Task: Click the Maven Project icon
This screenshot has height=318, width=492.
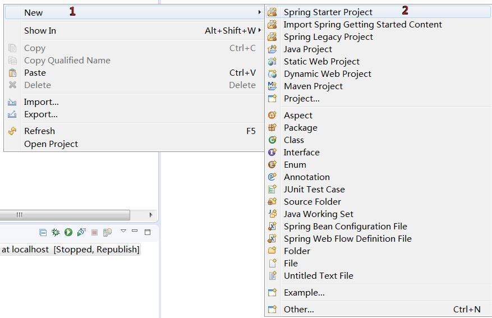Action: point(272,86)
